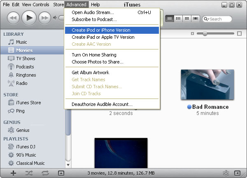Viewport: 247px width, 178px height.
Task: Click the sidebar scrollbar down arrow
Action: pos(68,165)
